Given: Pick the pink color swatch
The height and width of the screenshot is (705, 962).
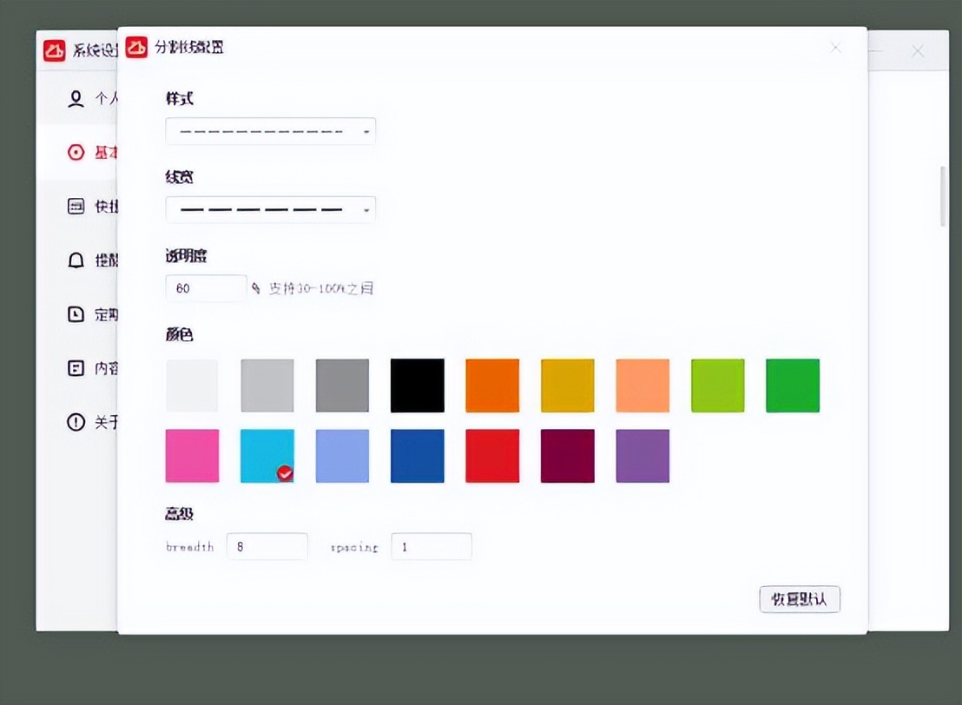Looking at the screenshot, I should click(x=192, y=455).
